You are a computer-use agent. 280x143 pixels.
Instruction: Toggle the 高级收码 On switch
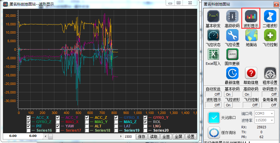click(251, 94)
